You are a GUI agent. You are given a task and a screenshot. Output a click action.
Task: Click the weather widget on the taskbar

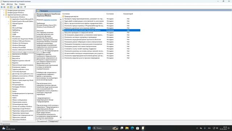pyautogui.click(x=9, y=128)
